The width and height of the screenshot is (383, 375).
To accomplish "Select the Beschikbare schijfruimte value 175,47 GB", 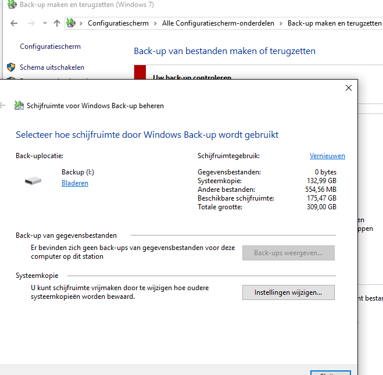I will [321, 198].
